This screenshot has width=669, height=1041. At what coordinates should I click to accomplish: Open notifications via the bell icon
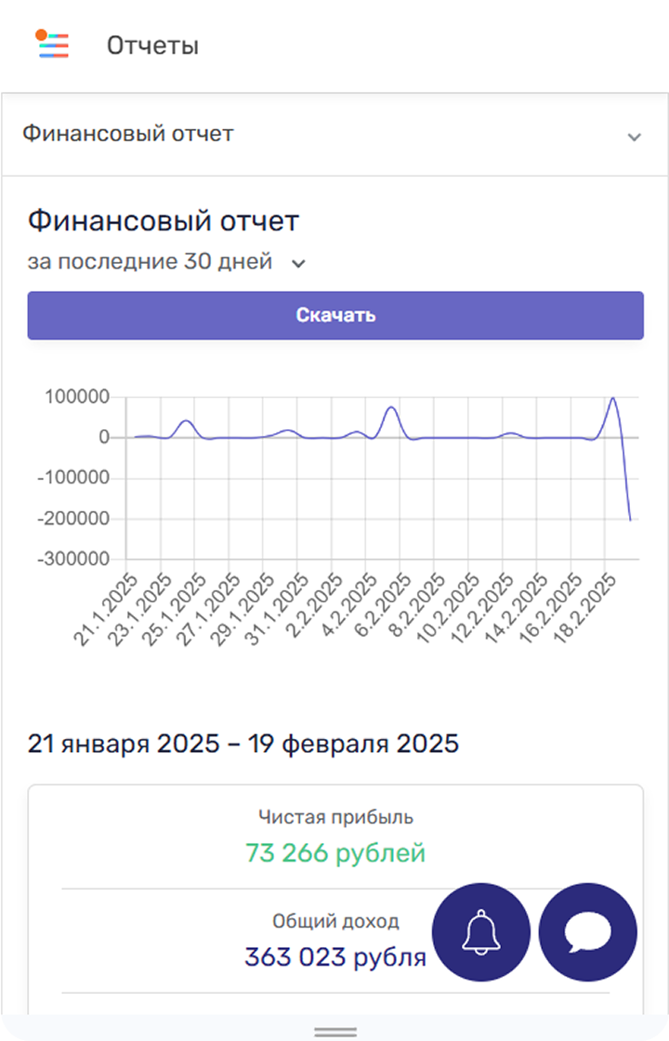tap(481, 931)
